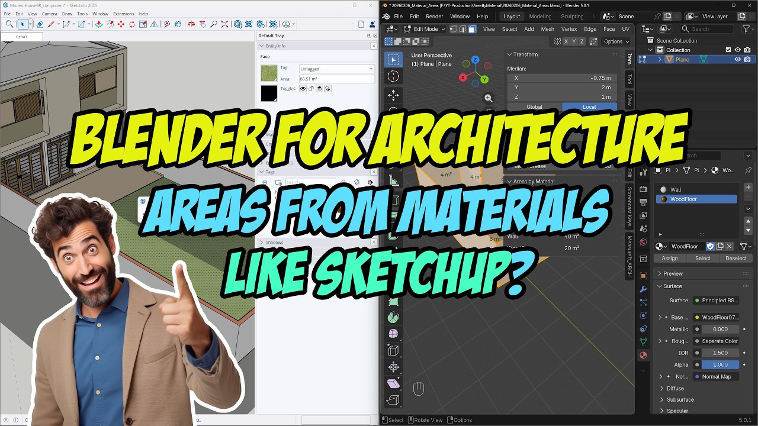Viewport: 758px width, 426px height.
Task: Open Blender Render menu
Action: (x=434, y=17)
